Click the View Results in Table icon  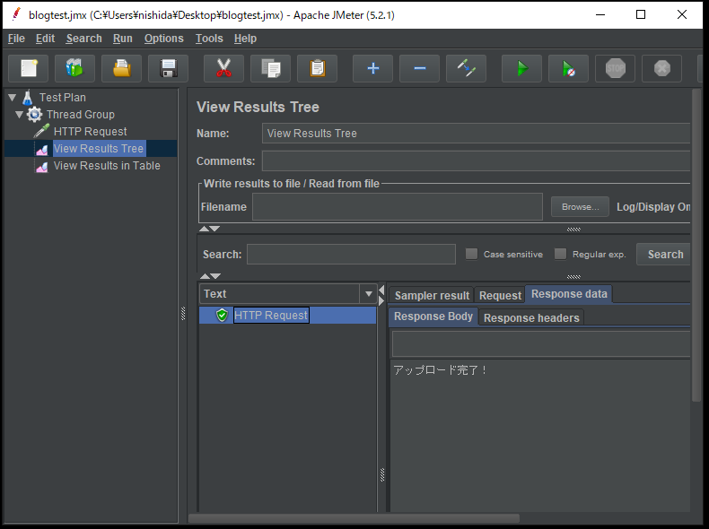click(42, 166)
